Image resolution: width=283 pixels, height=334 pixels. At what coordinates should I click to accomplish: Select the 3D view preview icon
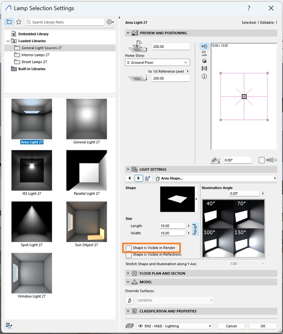pyautogui.click(x=204, y=61)
